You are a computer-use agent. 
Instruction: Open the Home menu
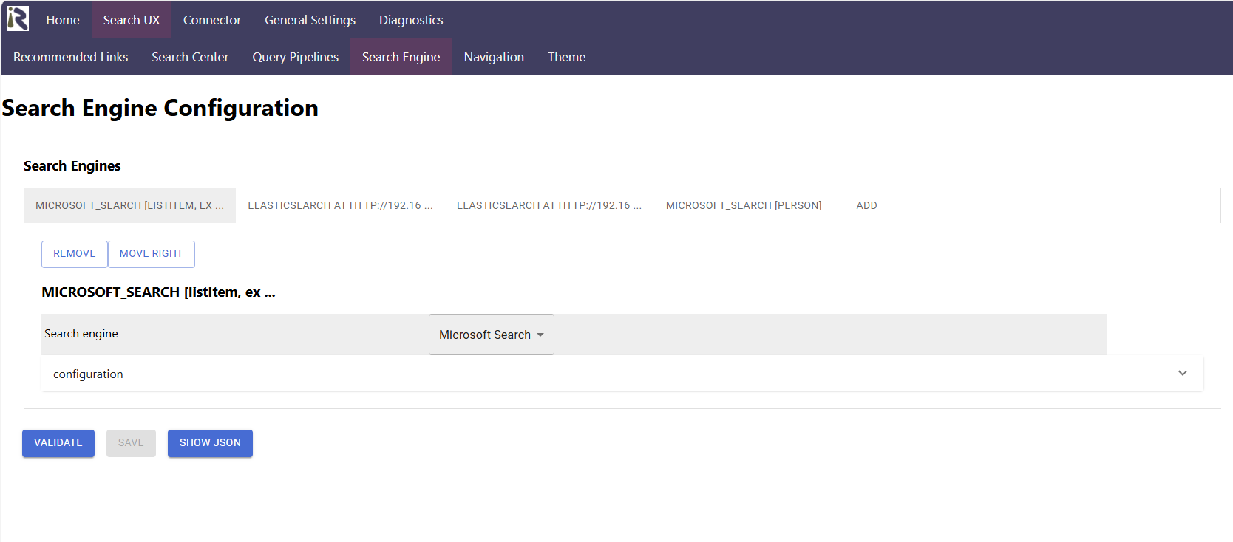click(63, 20)
